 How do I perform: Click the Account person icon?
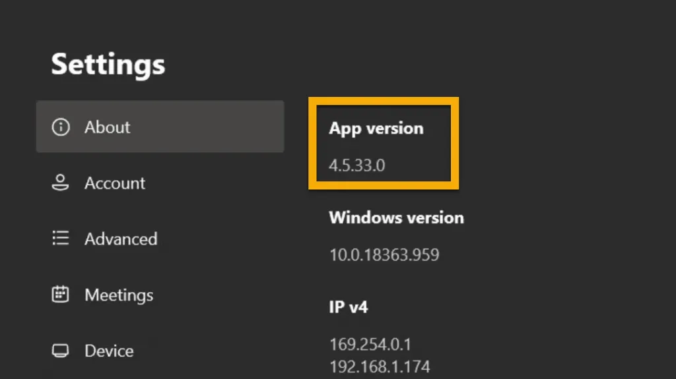(x=61, y=183)
